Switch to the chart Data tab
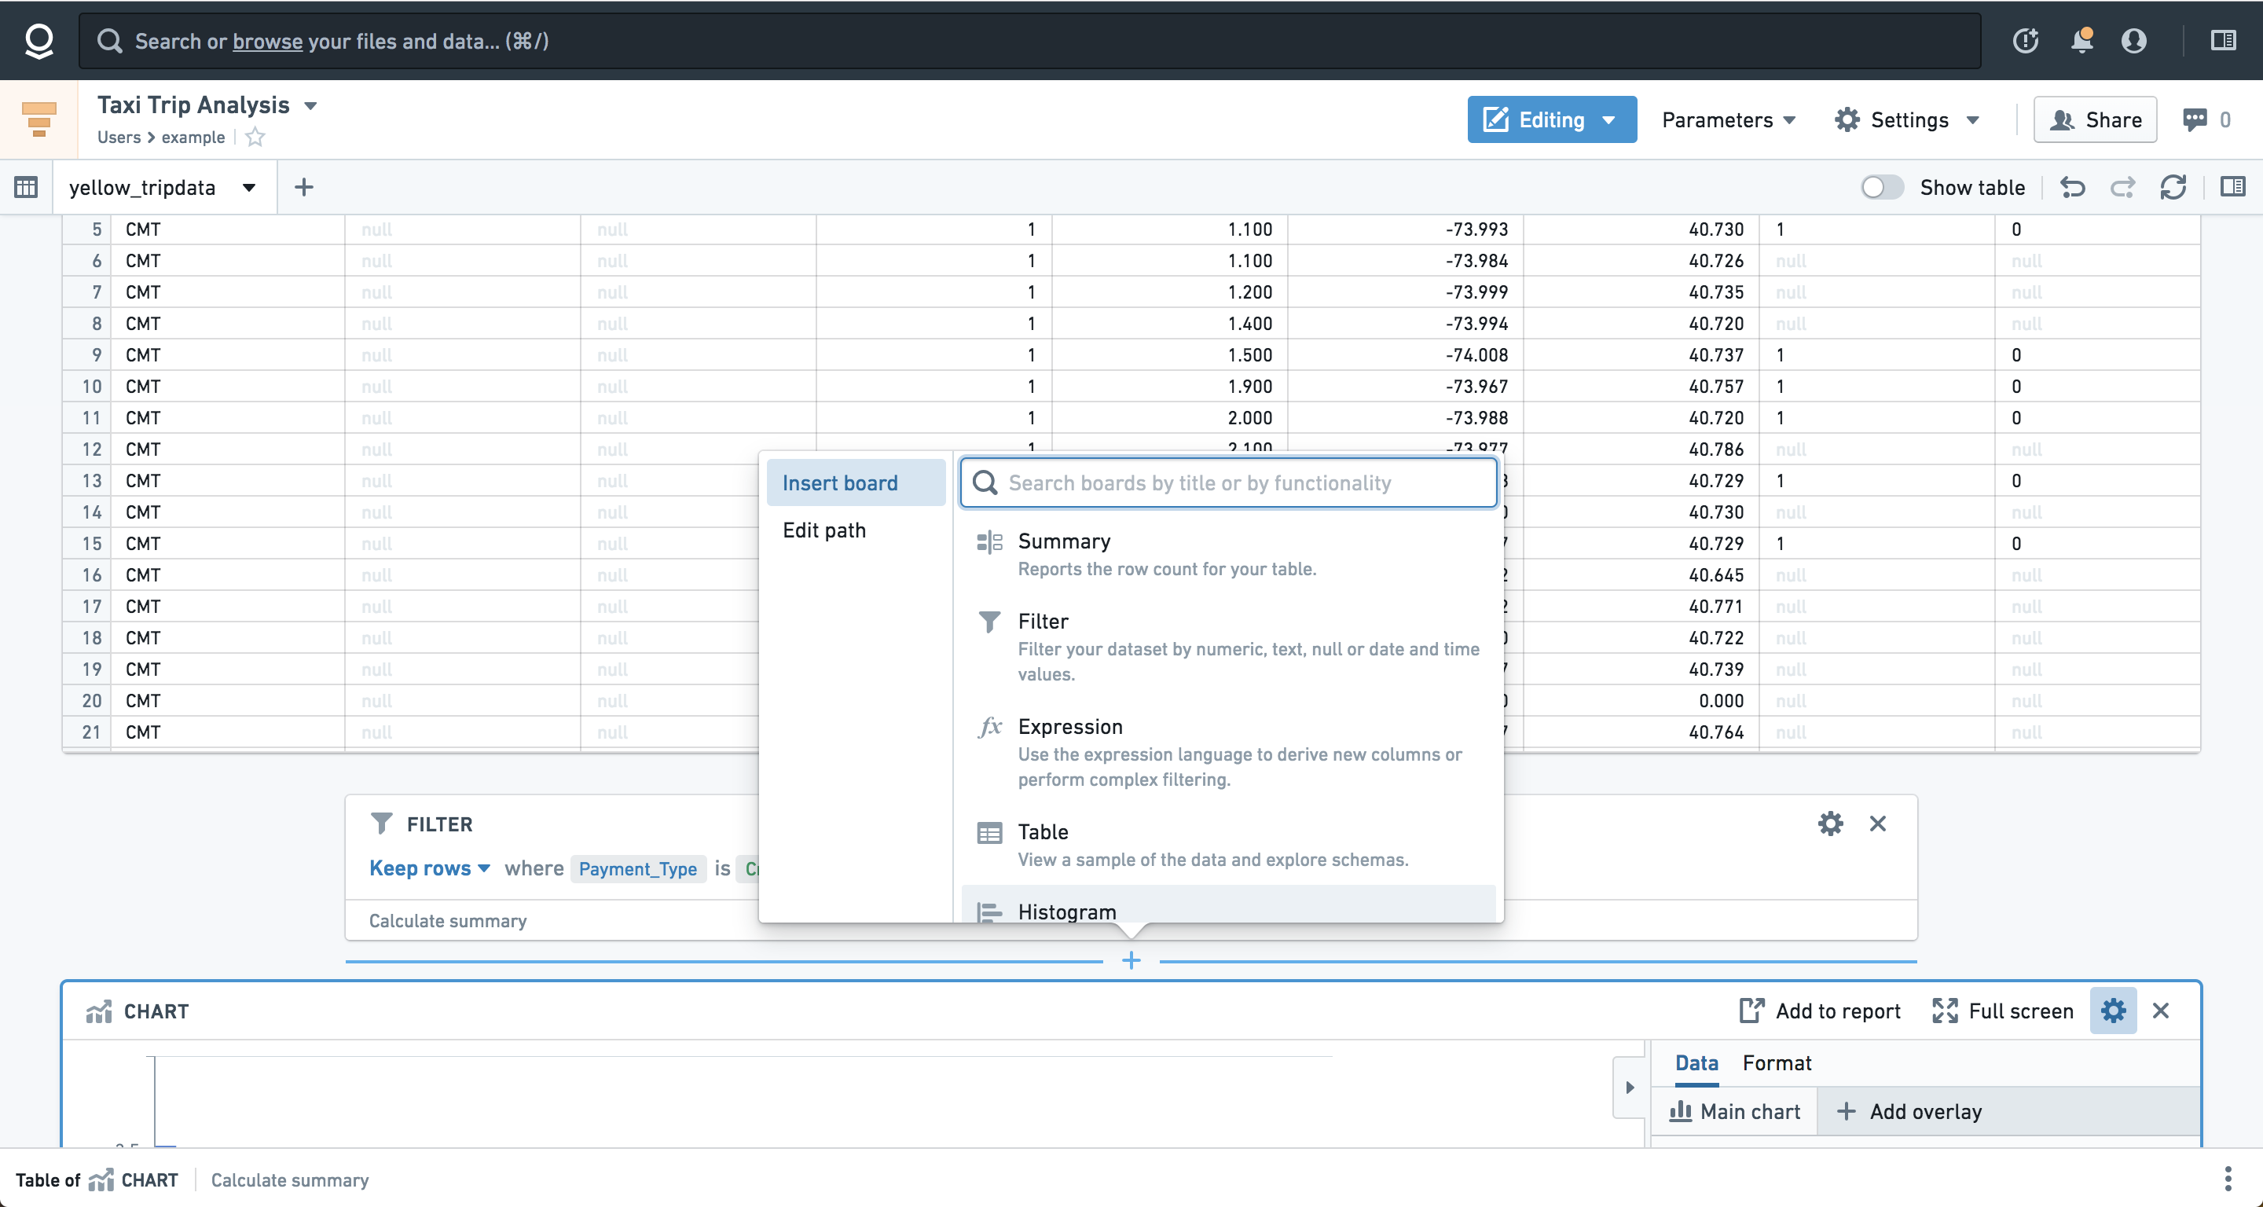2263x1207 pixels. tap(1696, 1062)
